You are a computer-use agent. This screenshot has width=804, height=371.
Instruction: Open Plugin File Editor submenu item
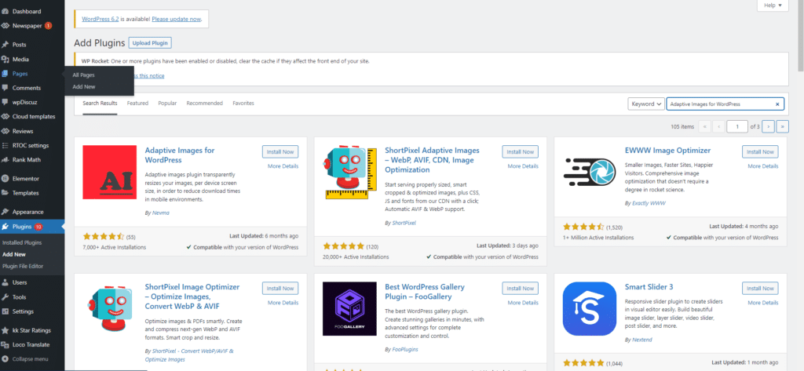tap(23, 266)
